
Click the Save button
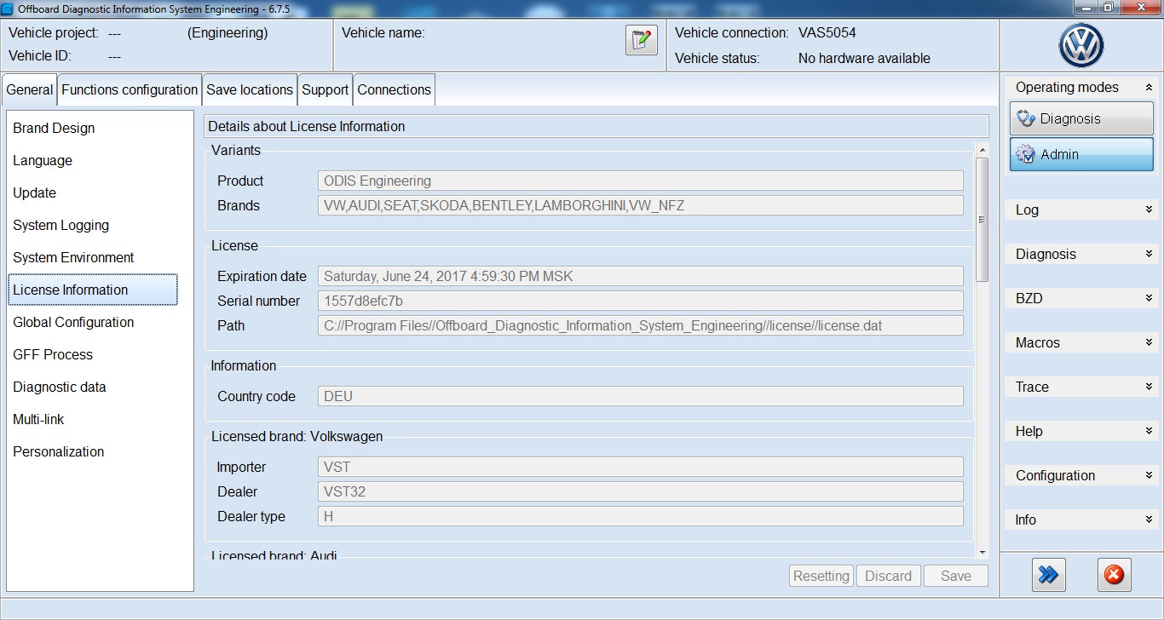pyautogui.click(x=956, y=576)
